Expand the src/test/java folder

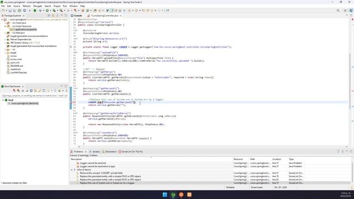point(5,33)
